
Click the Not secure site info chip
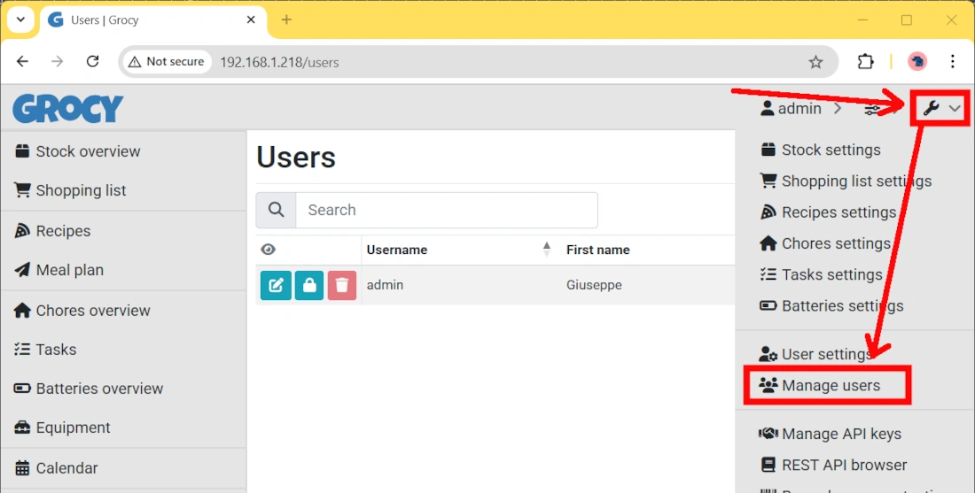tap(166, 61)
